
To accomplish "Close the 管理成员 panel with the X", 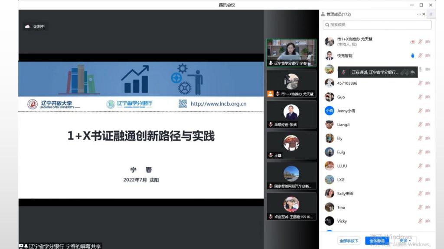I will pyautogui.click(x=424, y=14).
